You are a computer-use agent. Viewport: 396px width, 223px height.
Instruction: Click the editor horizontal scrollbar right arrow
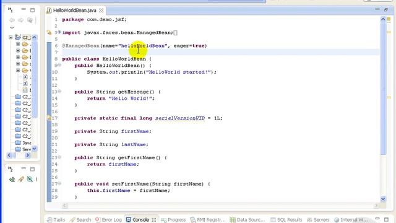376,205
